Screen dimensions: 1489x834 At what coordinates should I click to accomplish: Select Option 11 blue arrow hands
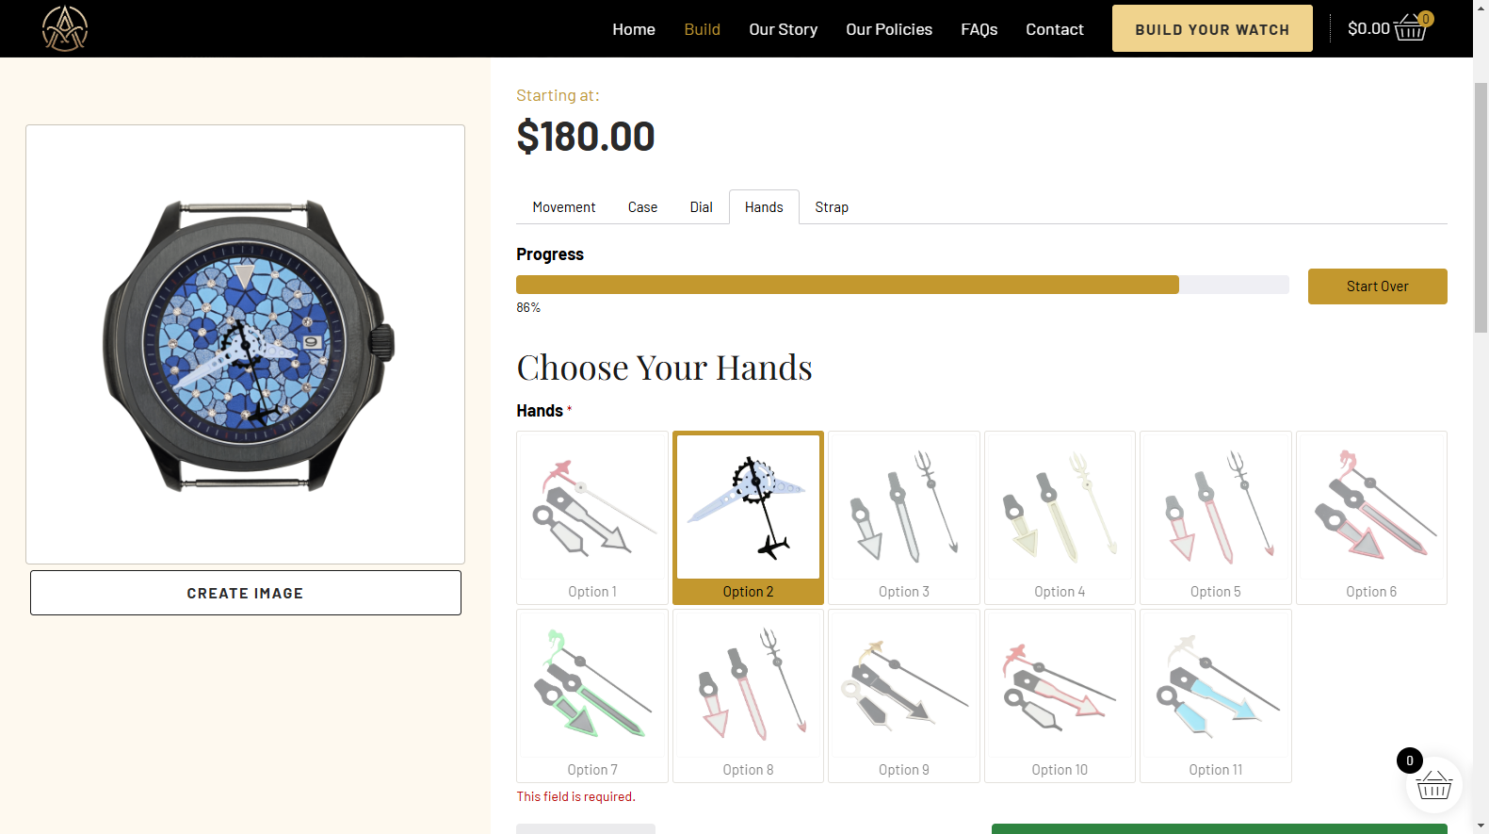point(1216,695)
